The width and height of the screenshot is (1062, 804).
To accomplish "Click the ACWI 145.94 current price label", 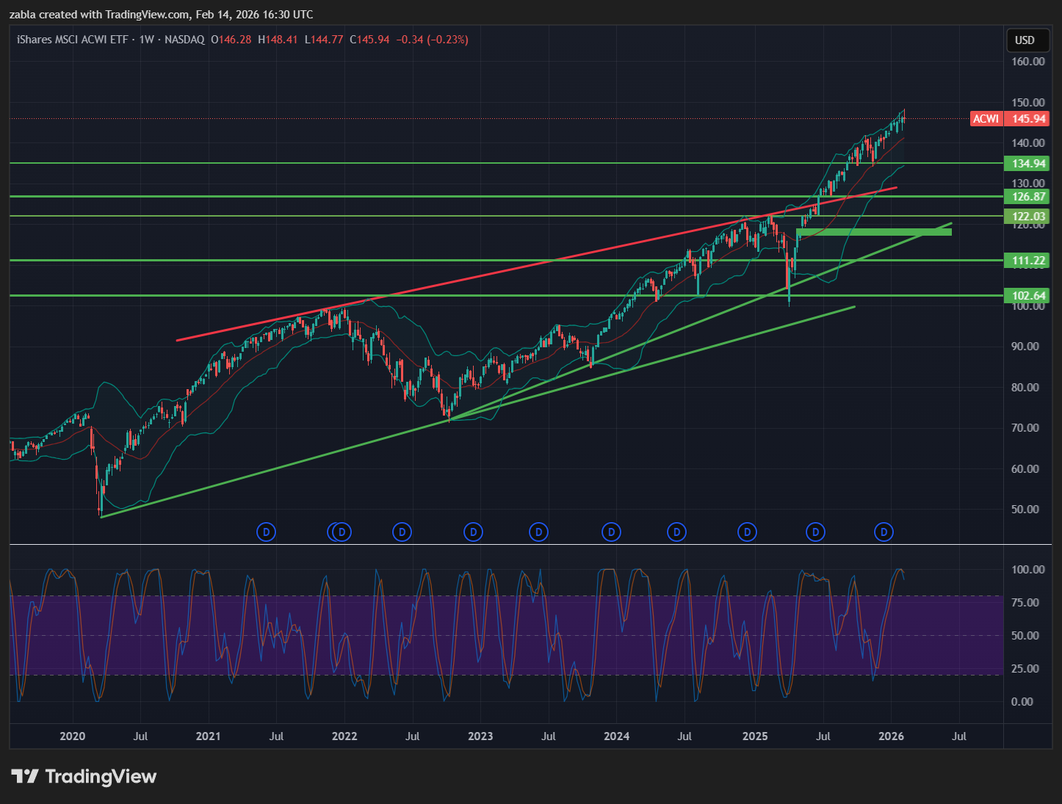I will [1010, 119].
